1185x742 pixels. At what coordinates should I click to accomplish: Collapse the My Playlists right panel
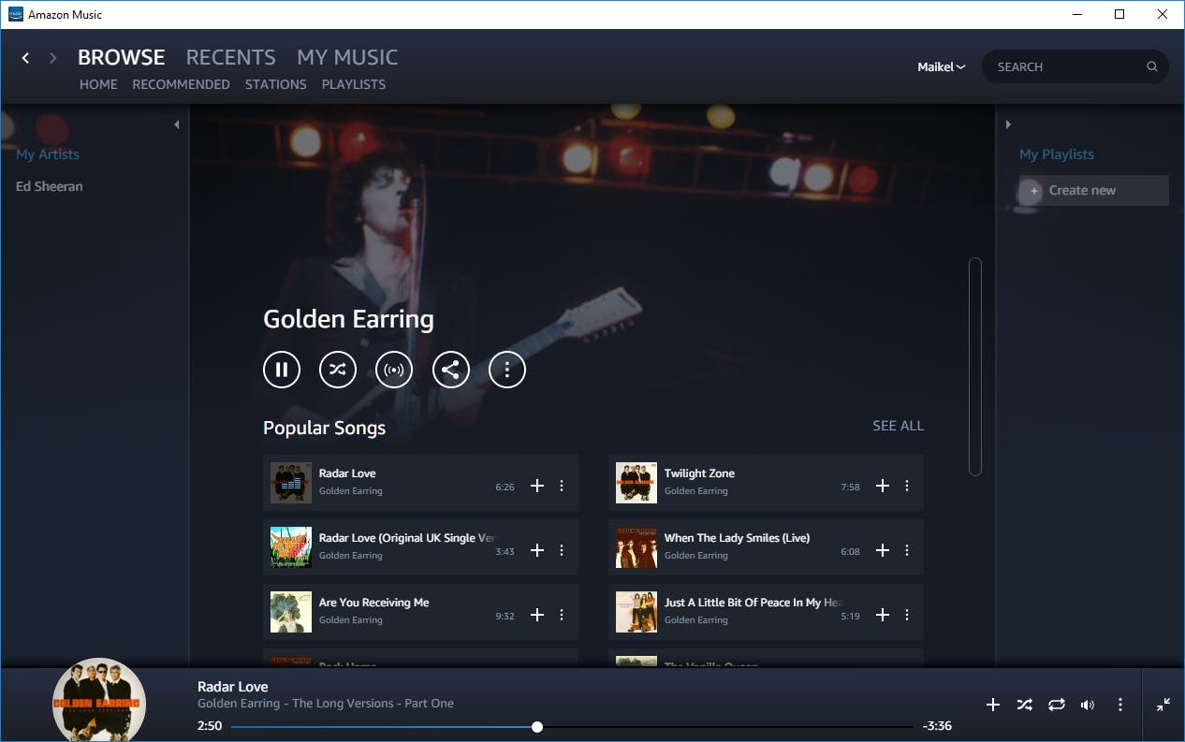(1008, 124)
